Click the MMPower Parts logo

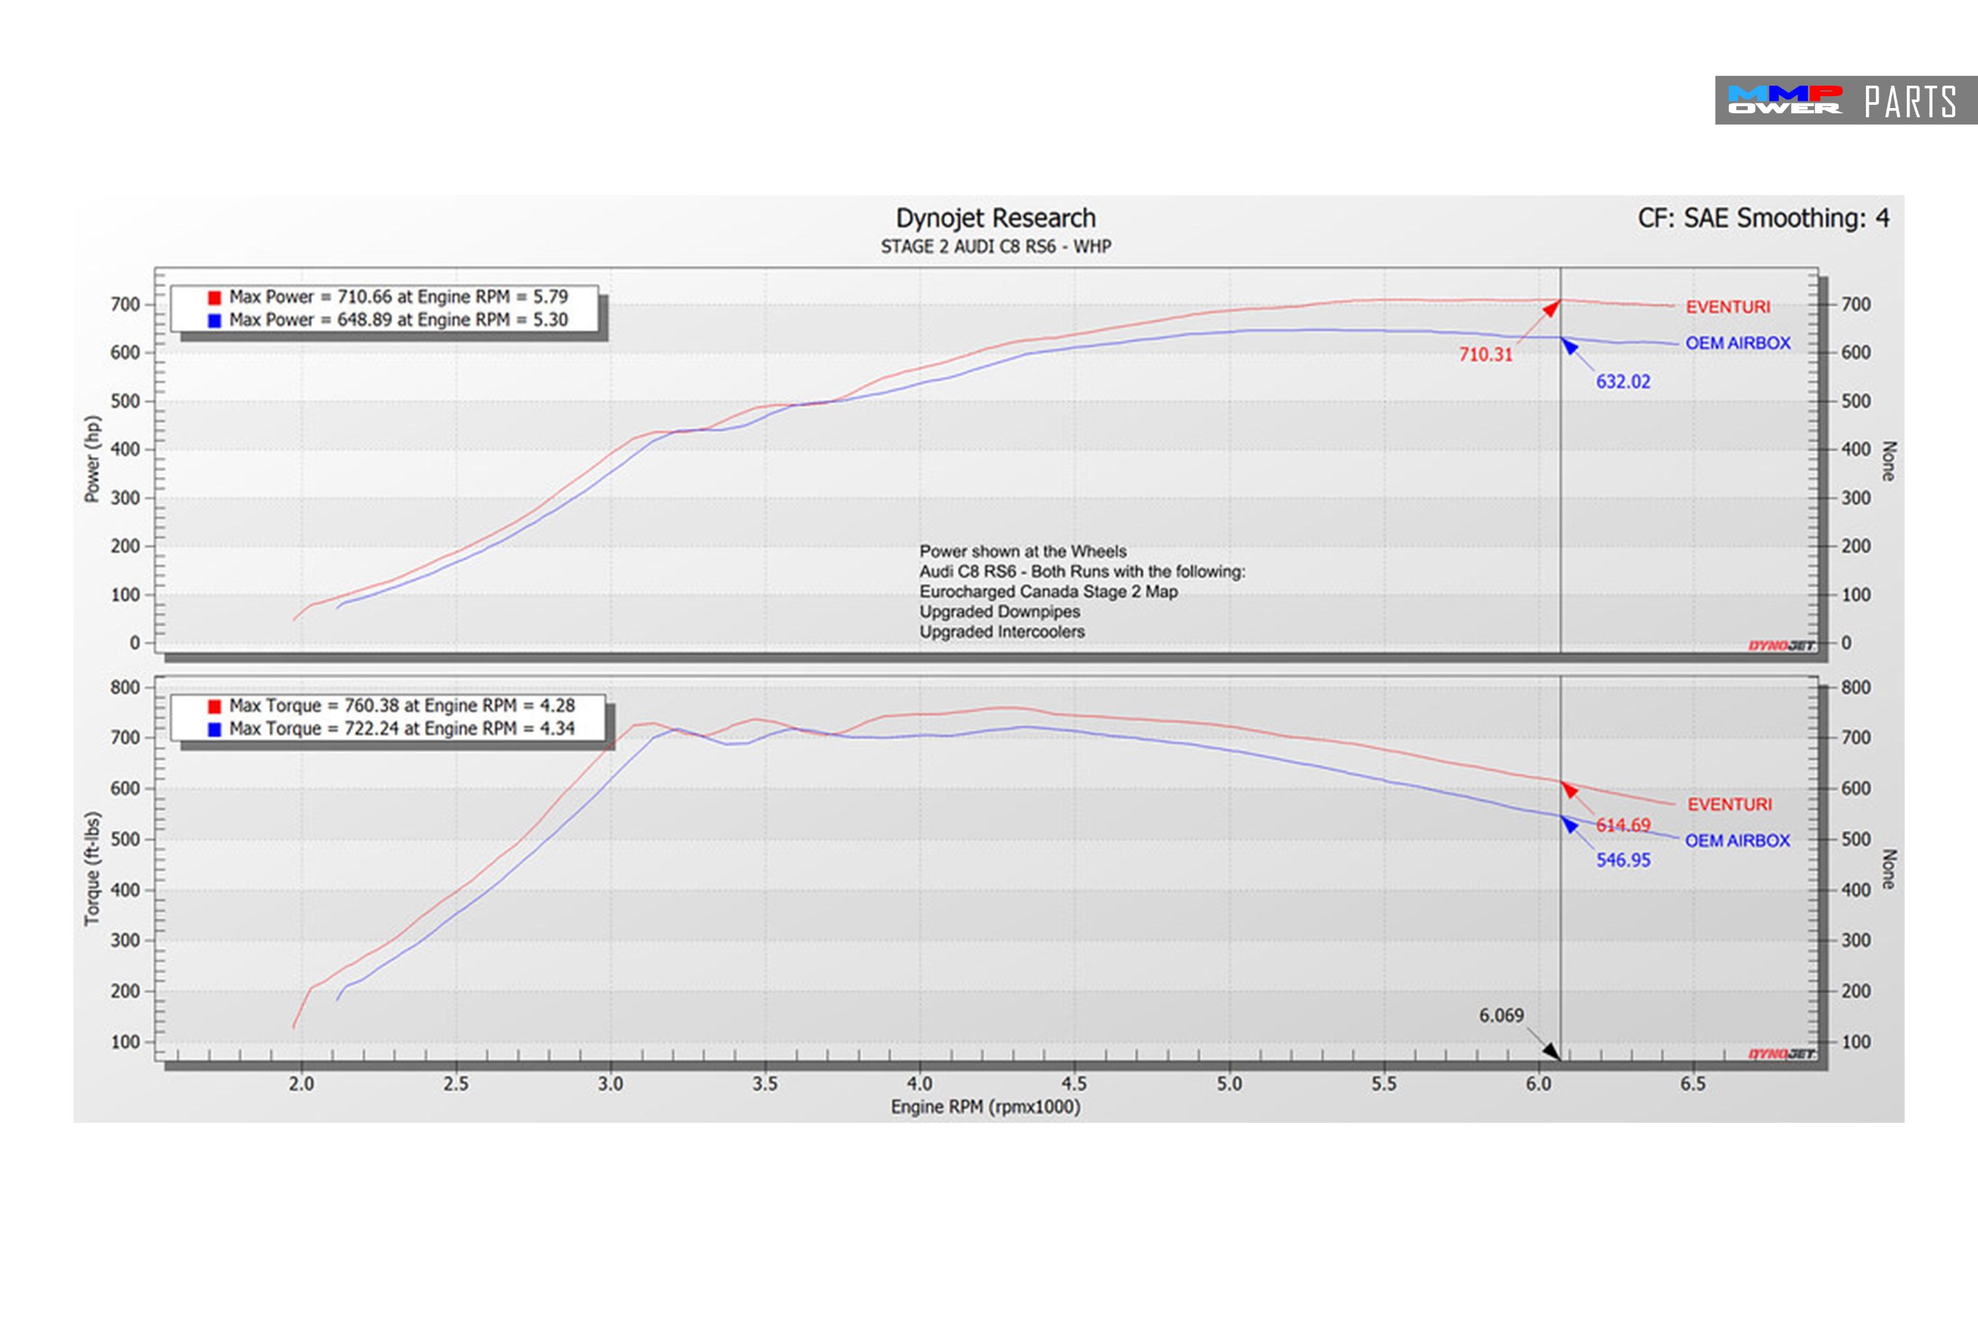pyautogui.click(x=1845, y=101)
